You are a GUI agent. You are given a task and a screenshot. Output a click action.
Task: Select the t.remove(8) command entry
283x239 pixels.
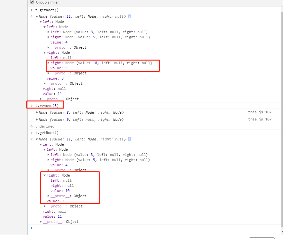point(47,106)
